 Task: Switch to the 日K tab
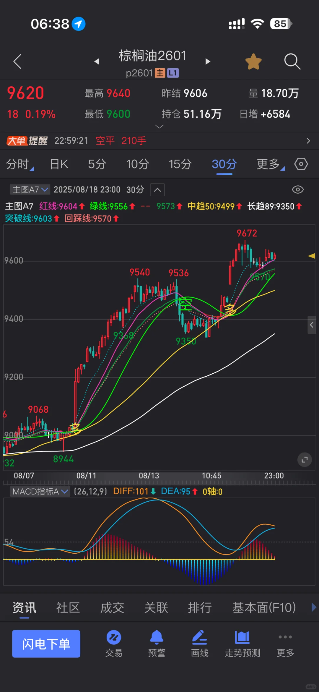coord(59,164)
